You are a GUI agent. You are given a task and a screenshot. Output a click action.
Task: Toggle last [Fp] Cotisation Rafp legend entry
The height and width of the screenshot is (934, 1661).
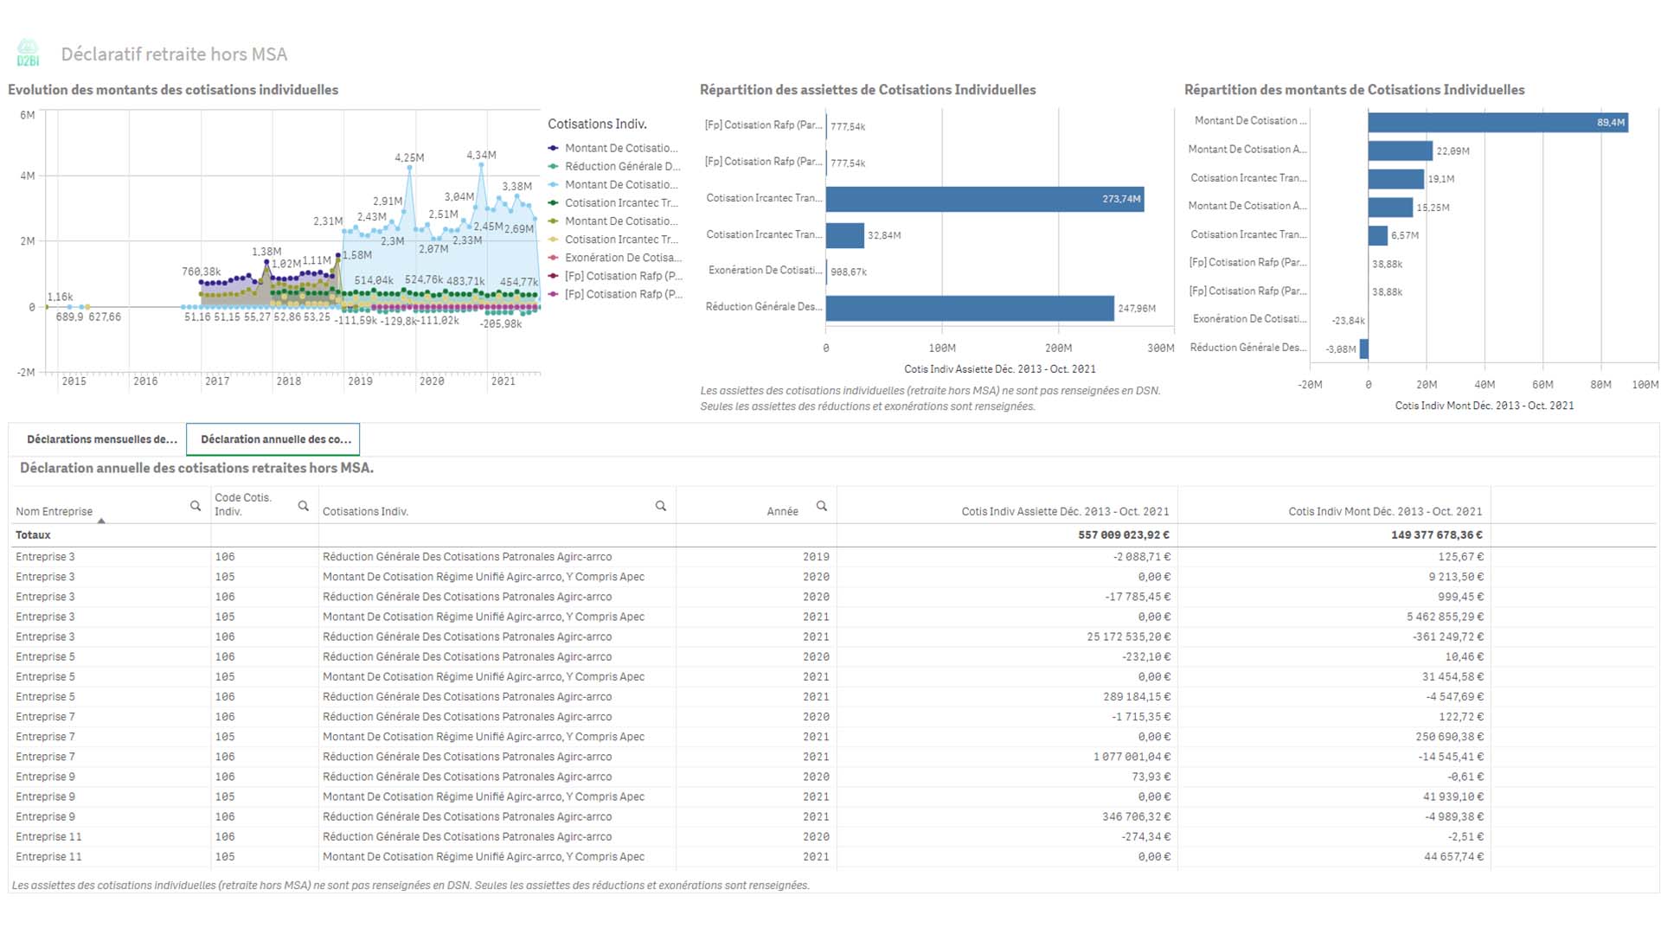click(623, 294)
